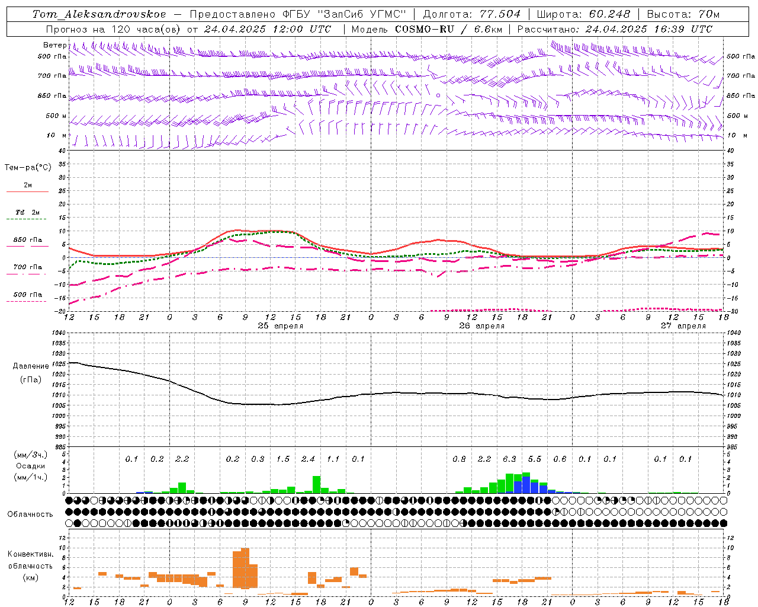Click the 5.5 precipitation total
The width and height of the screenshot is (758, 607).
pos(535,459)
